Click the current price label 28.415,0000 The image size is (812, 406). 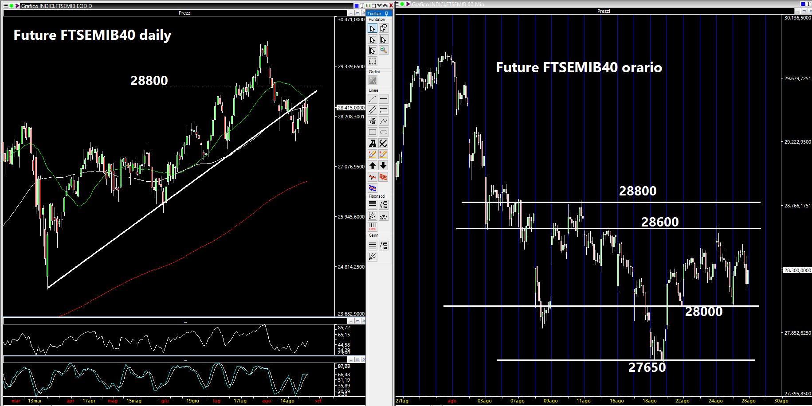(x=351, y=108)
